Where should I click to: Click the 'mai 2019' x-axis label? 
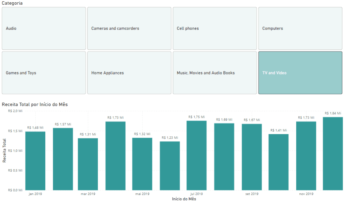click(x=142, y=194)
